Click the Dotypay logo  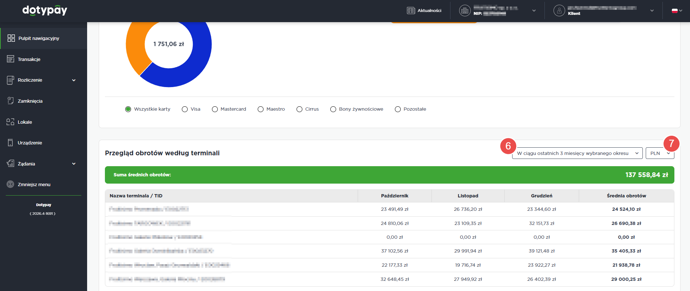pos(45,10)
